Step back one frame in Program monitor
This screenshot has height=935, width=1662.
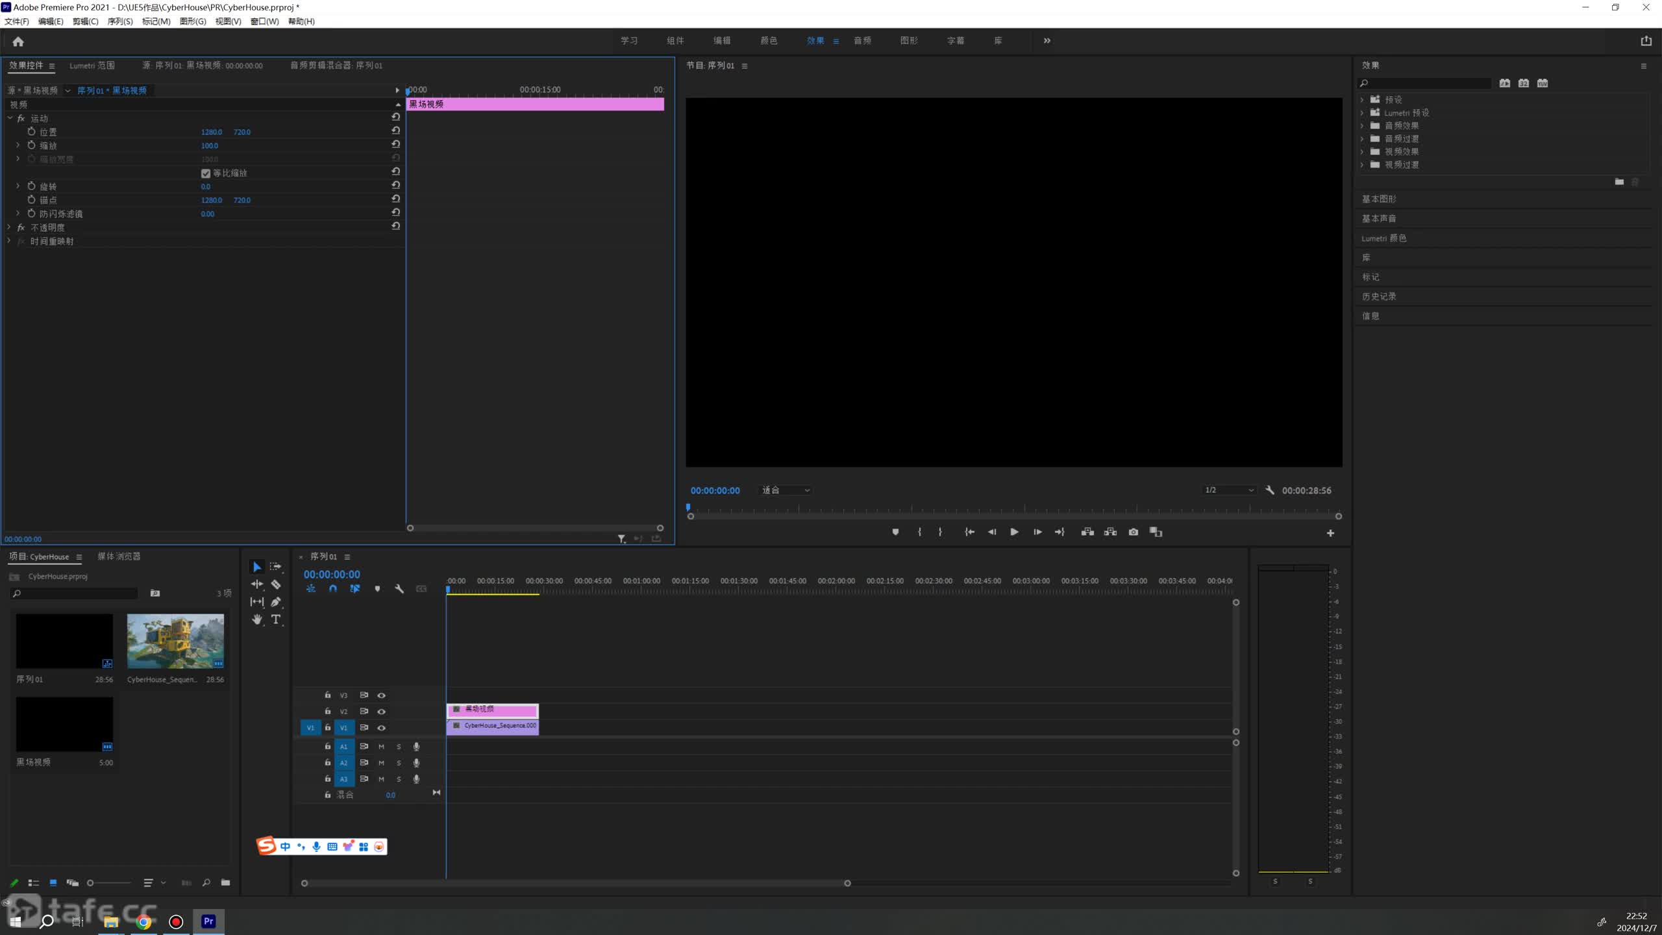point(991,532)
